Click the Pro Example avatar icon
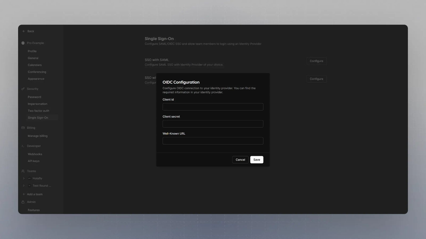426x239 pixels. tap(23, 43)
